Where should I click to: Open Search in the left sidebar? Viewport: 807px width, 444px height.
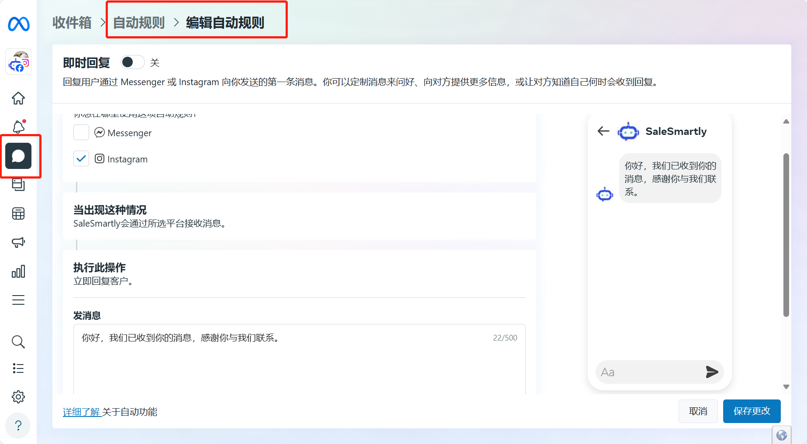click(18, 342)
